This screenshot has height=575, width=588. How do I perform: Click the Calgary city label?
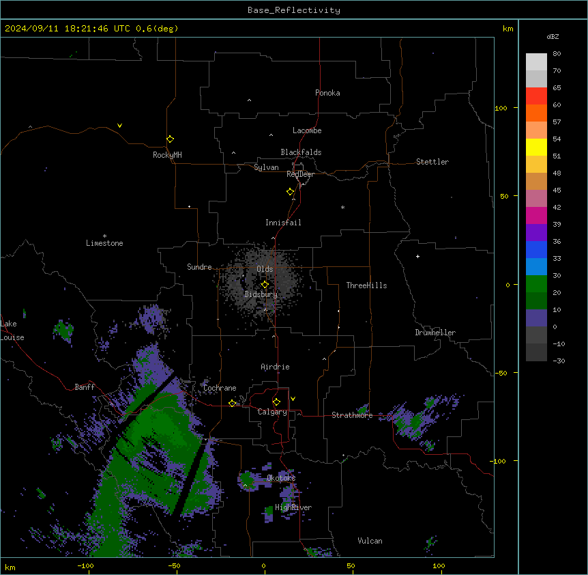click(272, 412)
